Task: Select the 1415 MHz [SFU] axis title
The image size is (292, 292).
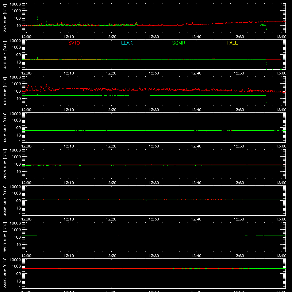Action: [5, 127]
